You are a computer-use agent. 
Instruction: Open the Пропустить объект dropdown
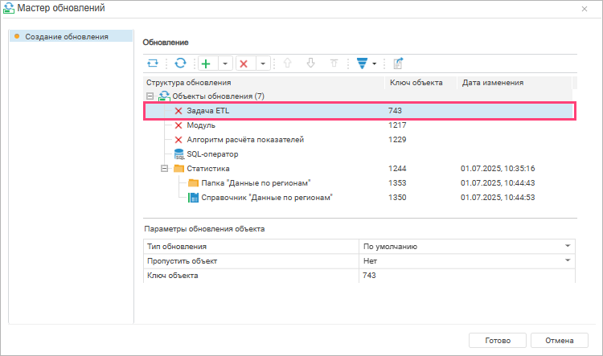click(x=568, y=260)
